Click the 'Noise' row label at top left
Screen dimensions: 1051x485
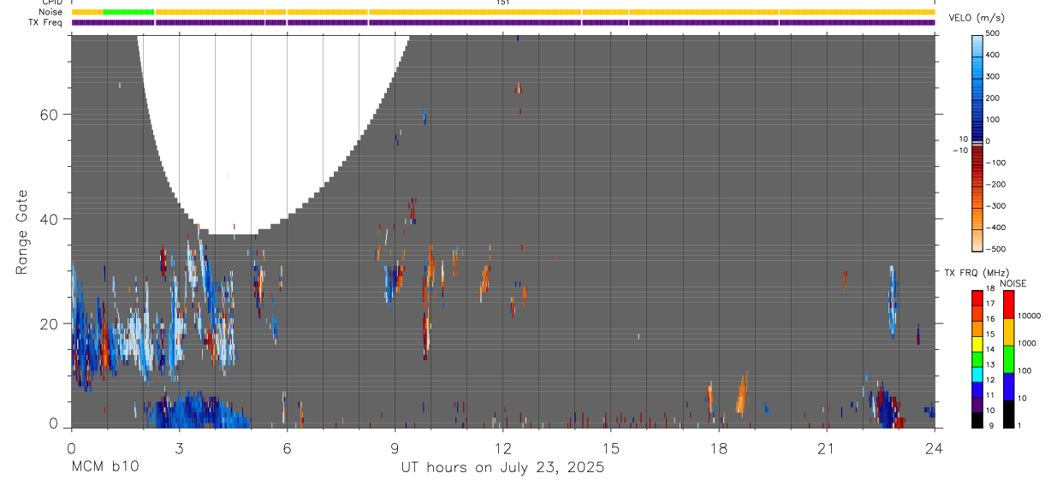point(50,12)
